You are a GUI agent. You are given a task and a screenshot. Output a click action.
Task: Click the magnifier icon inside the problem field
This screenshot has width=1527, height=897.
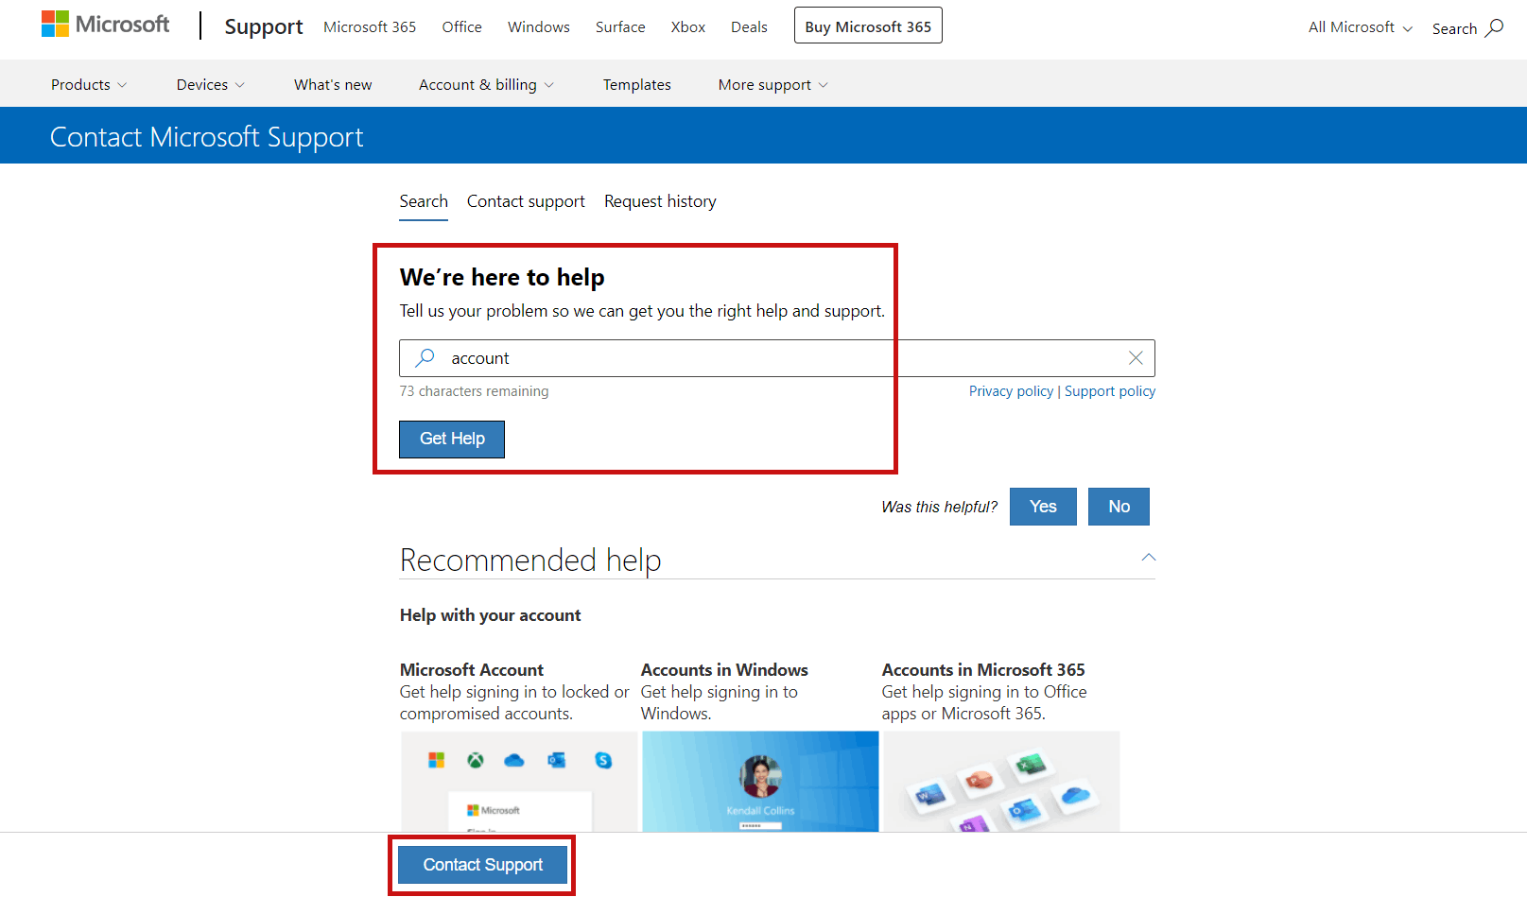[x=425, y=357]
